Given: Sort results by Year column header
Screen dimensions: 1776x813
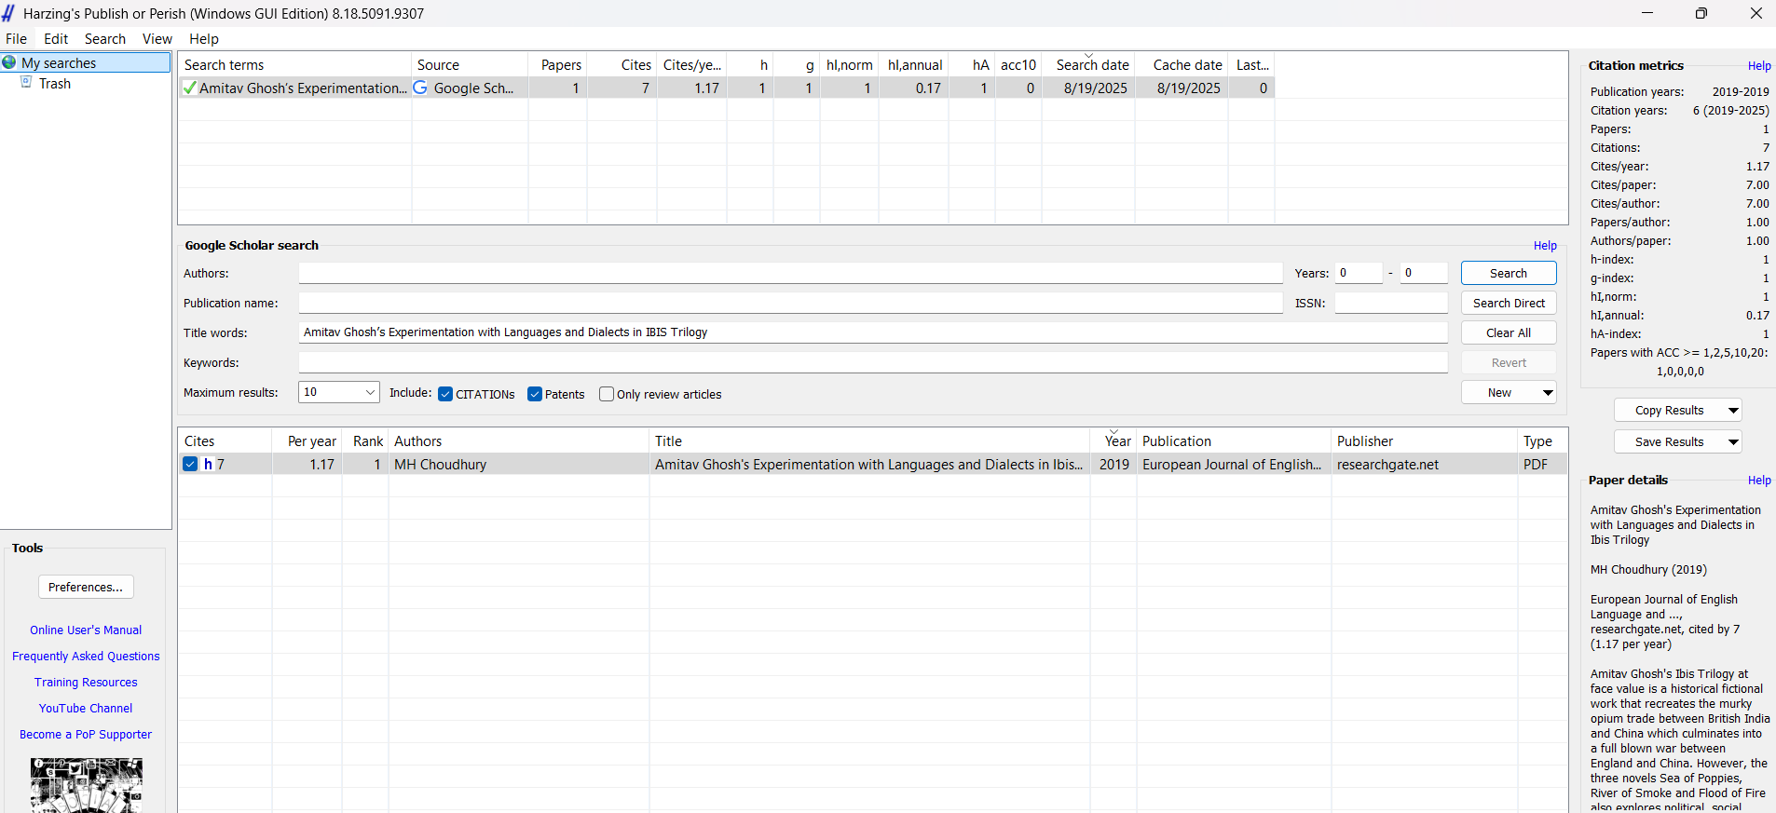Looking at the screenshot, I should pyautogui.click(x=1113, y=440).
